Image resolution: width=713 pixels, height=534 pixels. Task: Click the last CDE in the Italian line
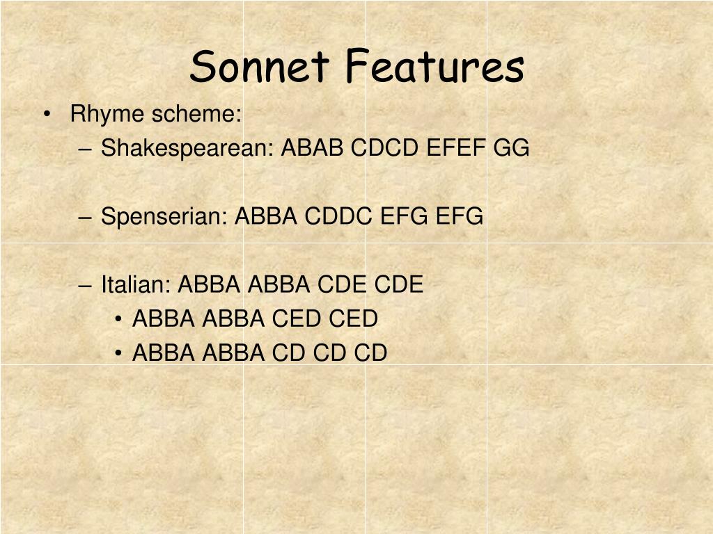399,284
